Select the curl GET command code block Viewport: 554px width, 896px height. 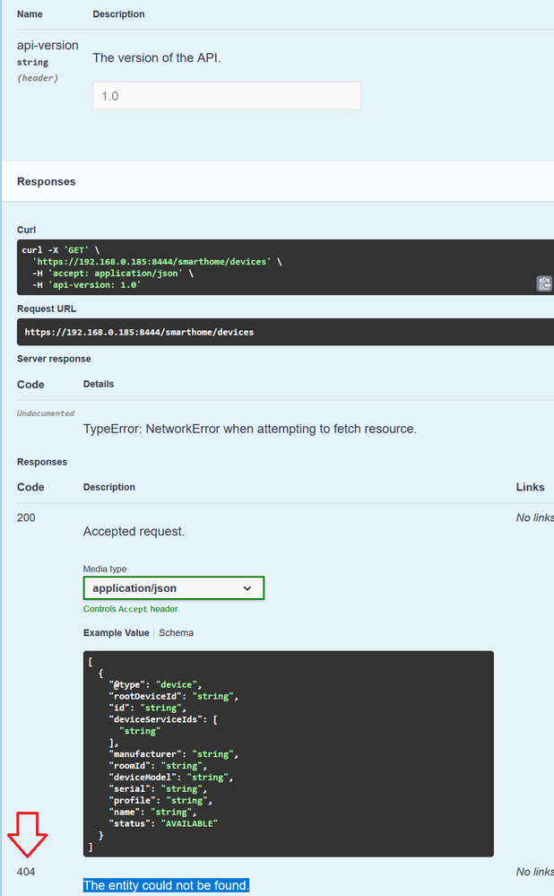(x=269, y=263)
